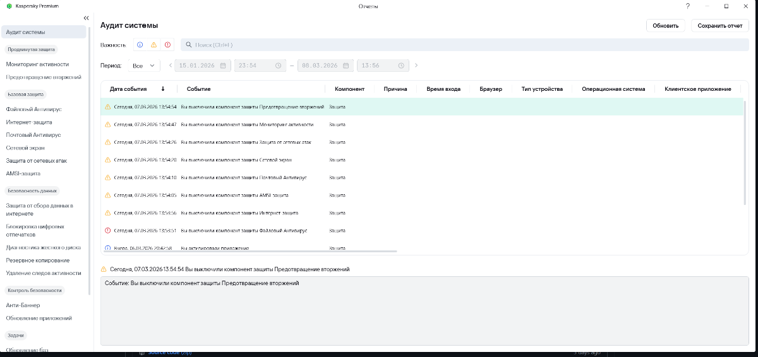
Task: Open Удаление следов активности report
Action: pyautogui.click(x=44, y=273)
